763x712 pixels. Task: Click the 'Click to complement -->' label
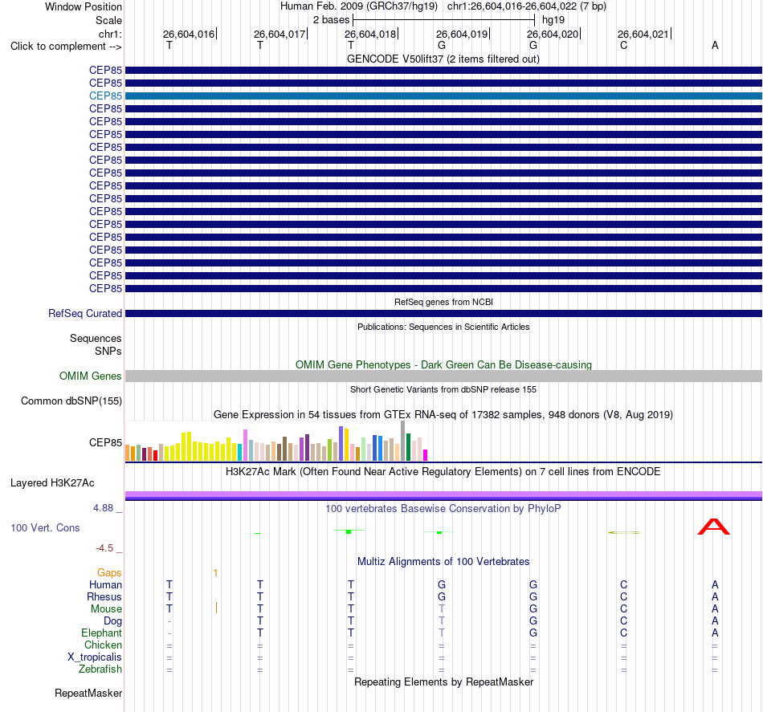66,47
